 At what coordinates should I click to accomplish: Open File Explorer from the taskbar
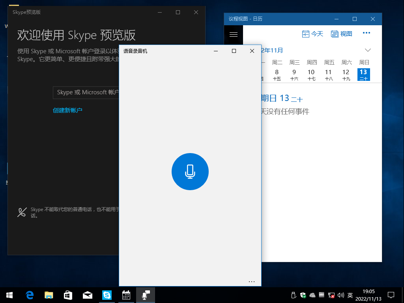(49, 295)
